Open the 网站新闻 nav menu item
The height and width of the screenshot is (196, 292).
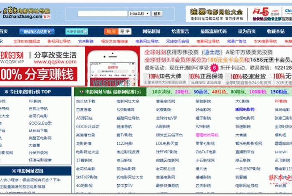[x=151, y=31]
